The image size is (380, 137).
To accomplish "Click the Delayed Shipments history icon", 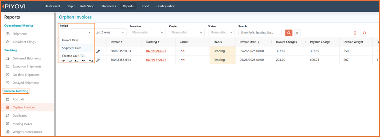I will [7, 82].
